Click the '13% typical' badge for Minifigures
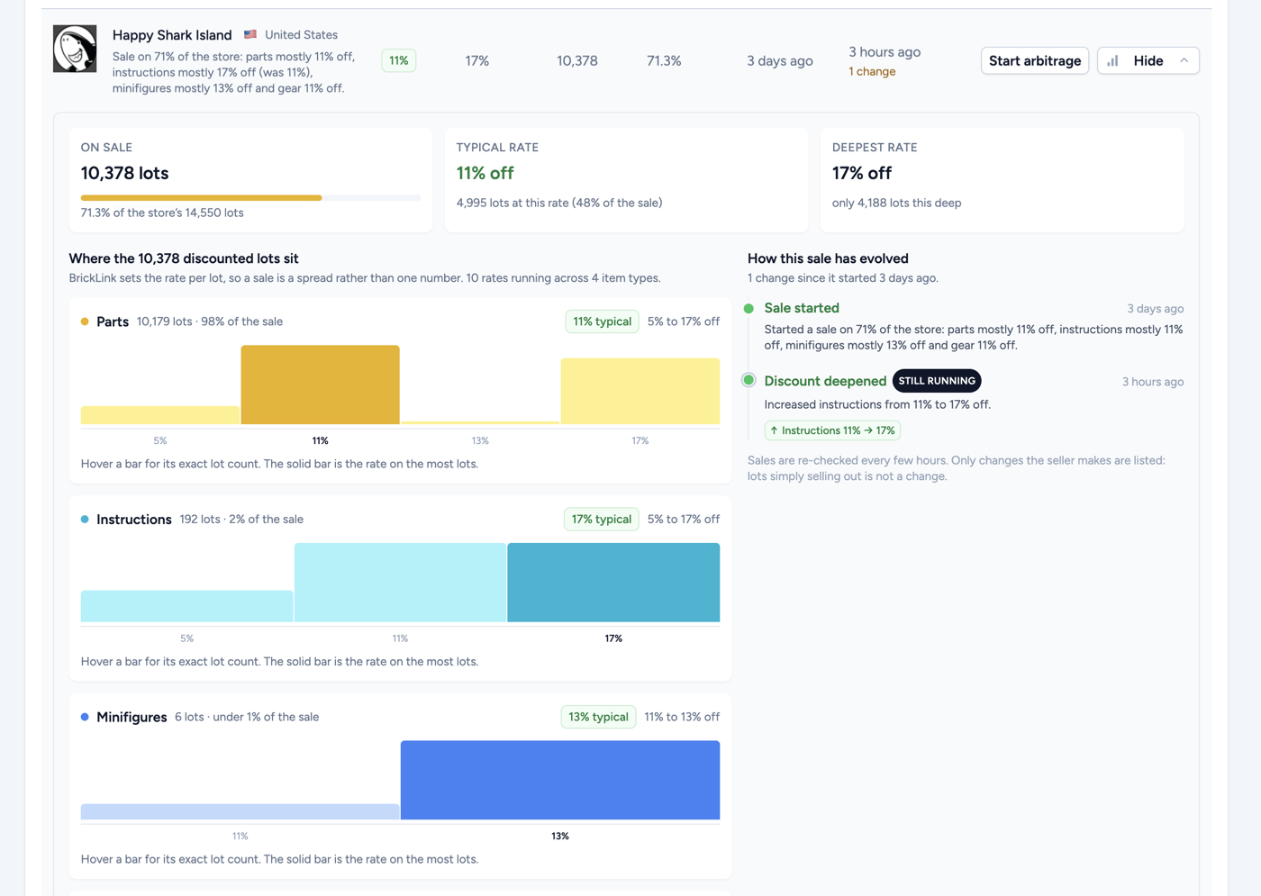This screenshot has width=1261, height=896. point(598,717)
